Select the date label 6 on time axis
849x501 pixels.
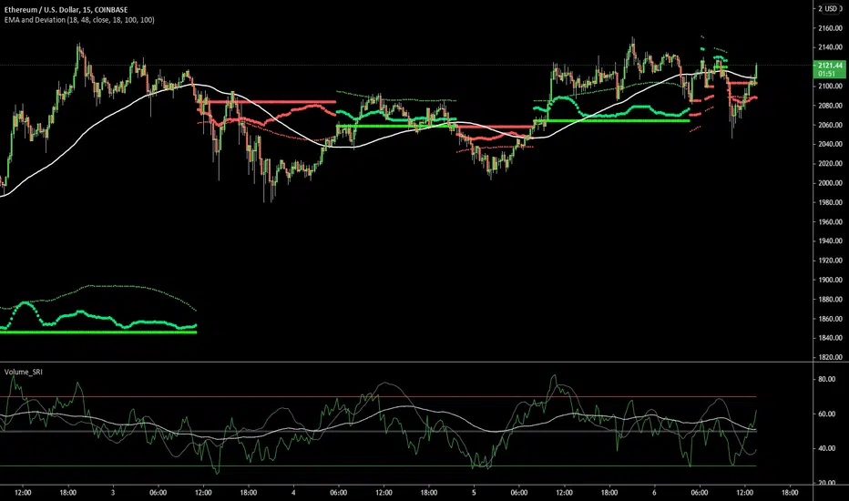[x=654, y=493]
